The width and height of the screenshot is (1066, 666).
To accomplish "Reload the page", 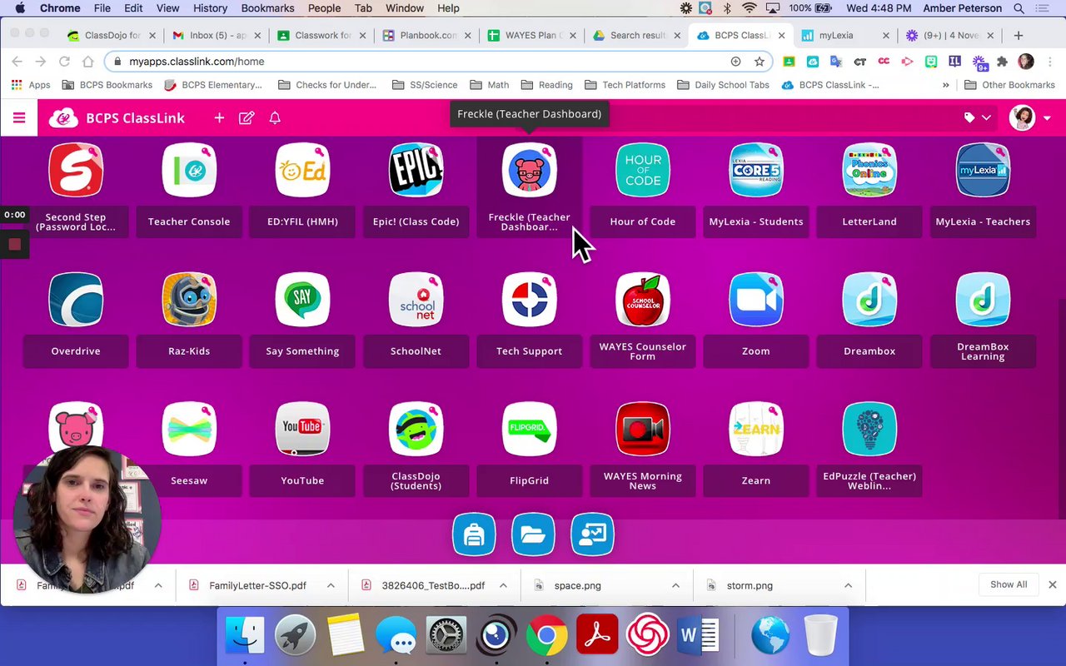I will (64, 62).
